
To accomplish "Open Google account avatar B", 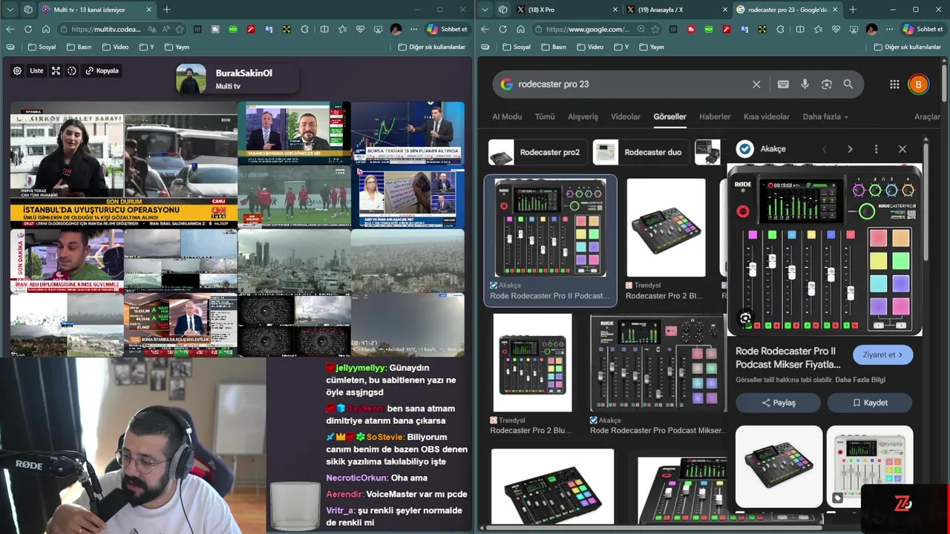I will (918, 85).
